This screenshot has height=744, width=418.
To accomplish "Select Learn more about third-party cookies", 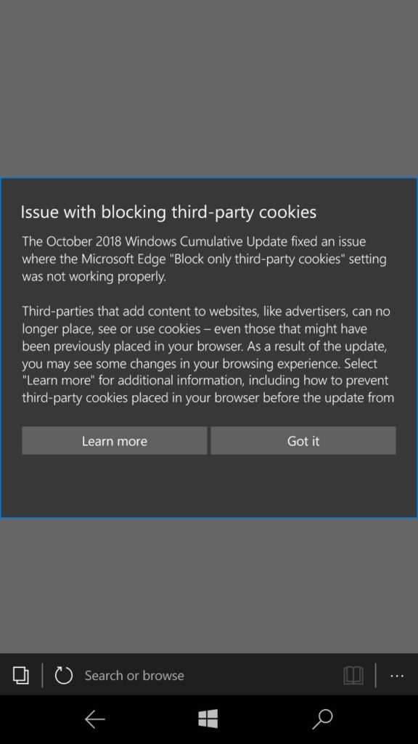I will pyautogui.click(x=114, y=440).
